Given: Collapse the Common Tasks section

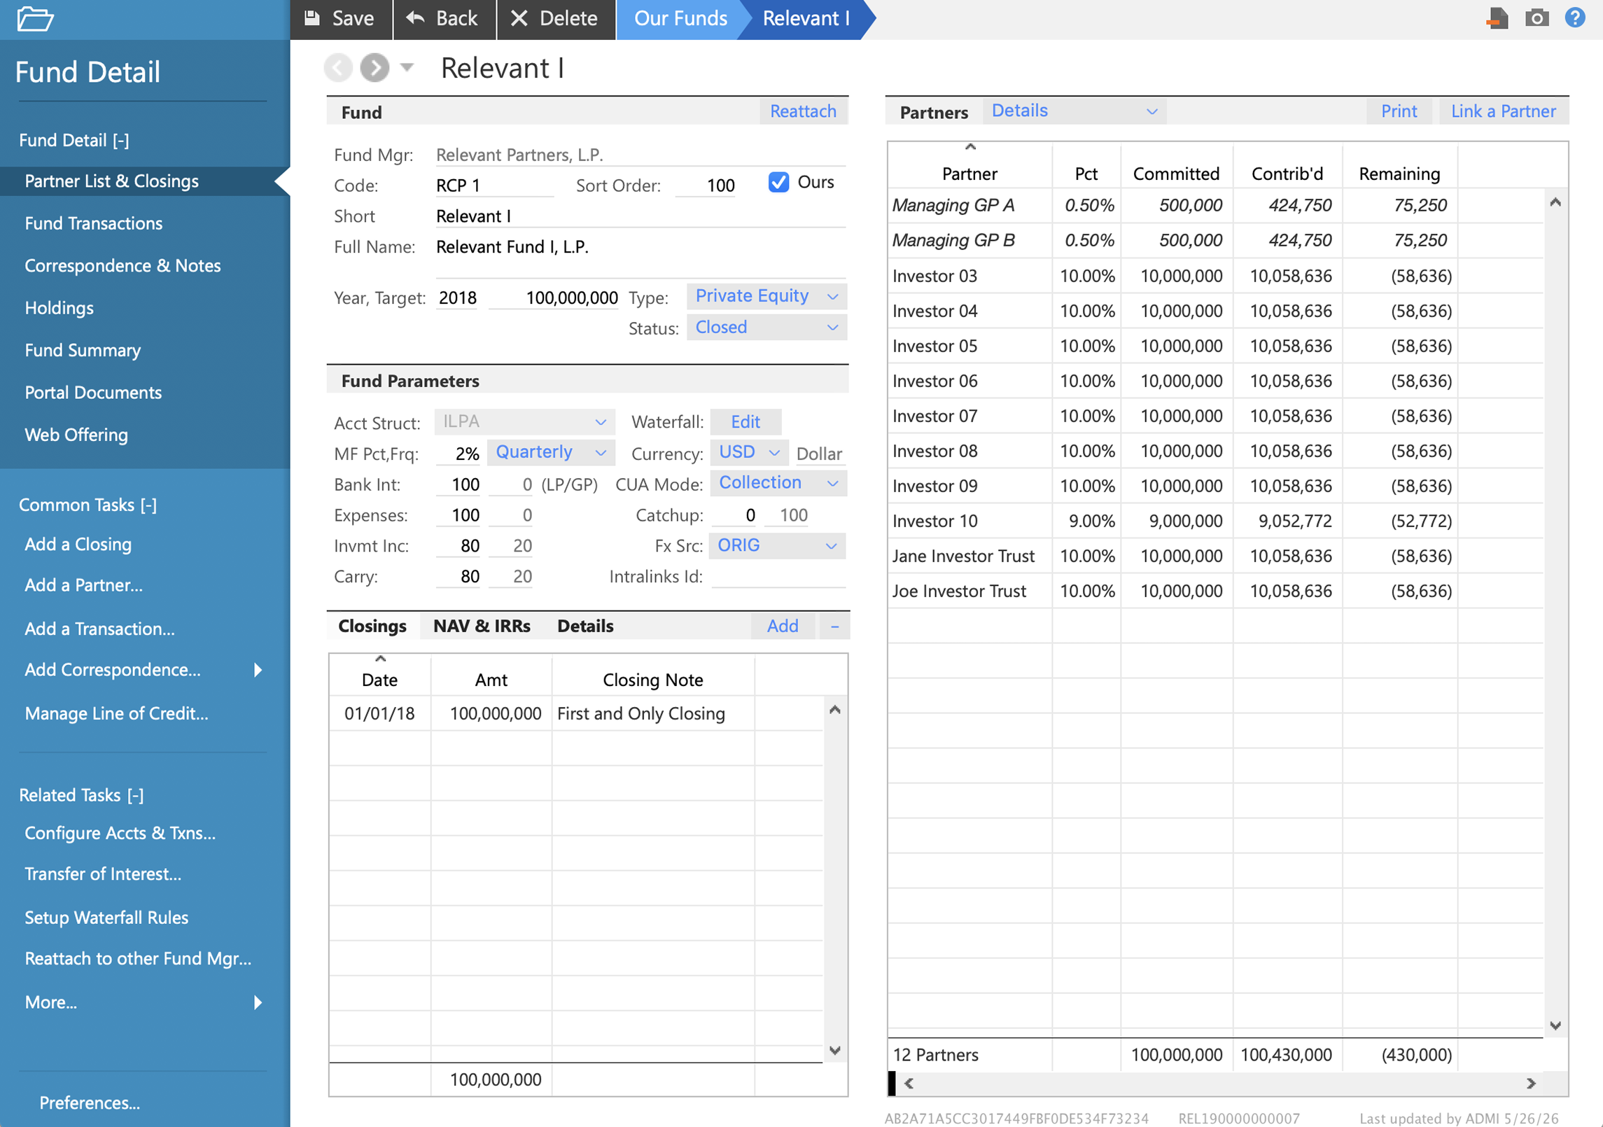Looking at the screenshot, I should pos(87,505).
